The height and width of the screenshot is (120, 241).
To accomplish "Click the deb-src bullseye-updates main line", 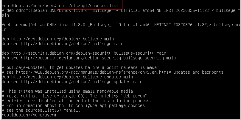I will (72, 81).
